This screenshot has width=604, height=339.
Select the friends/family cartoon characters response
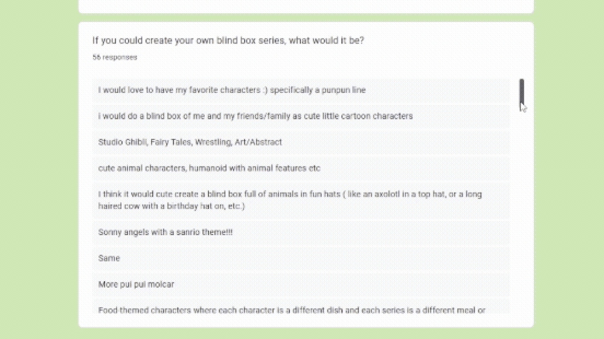point(255,116)
